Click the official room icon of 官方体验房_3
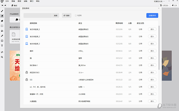The image size is (179, 111). pyautogui.click(x=27, y=44)
